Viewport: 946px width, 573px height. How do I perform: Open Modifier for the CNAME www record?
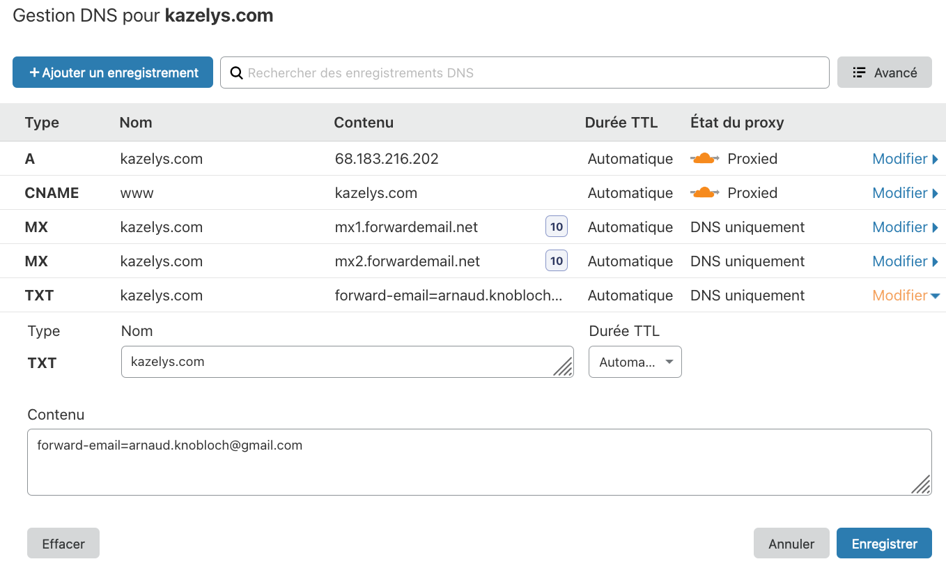click(x=905, y=193)
